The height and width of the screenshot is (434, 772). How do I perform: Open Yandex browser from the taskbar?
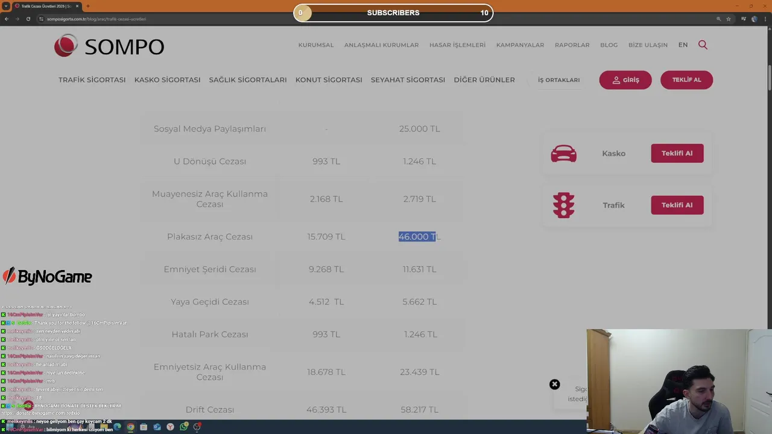[170, 427]
